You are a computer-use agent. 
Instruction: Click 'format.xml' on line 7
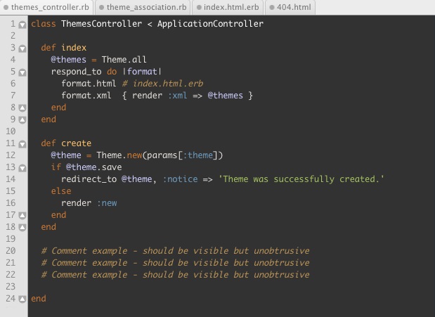pos(86,95)
